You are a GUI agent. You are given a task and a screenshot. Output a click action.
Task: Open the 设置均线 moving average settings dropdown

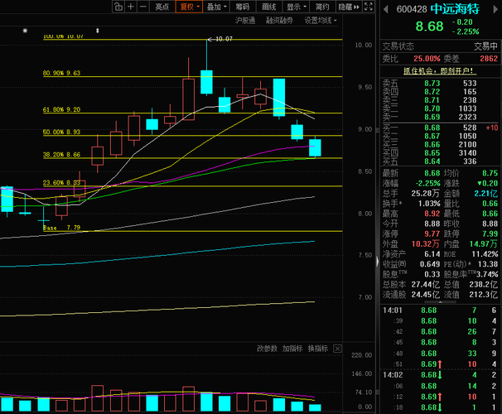click(x=321, y=21)
